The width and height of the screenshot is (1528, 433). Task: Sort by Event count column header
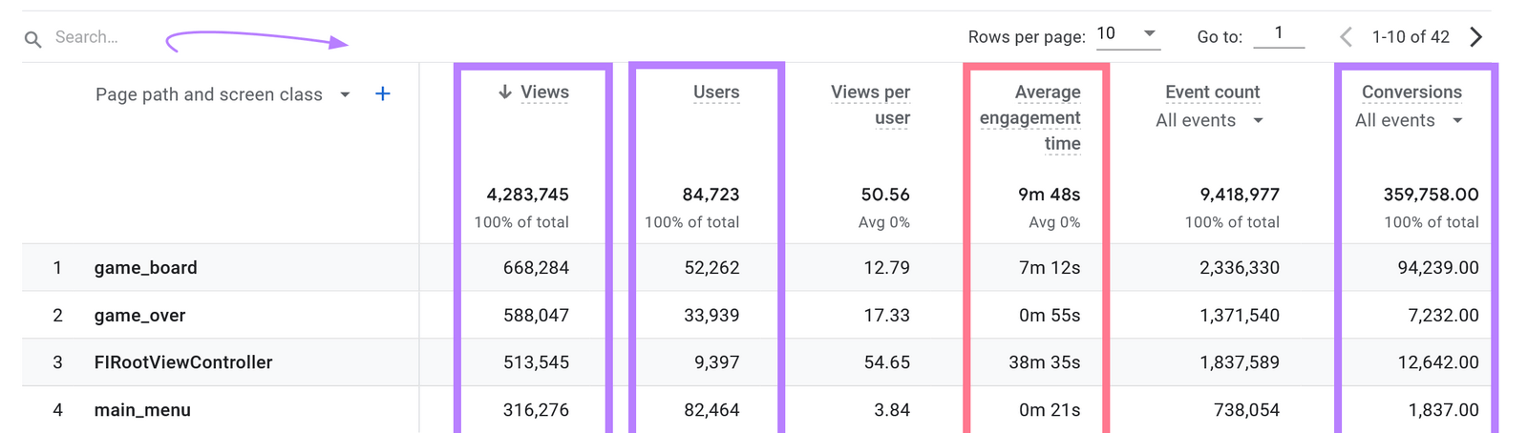[1212, 92]
